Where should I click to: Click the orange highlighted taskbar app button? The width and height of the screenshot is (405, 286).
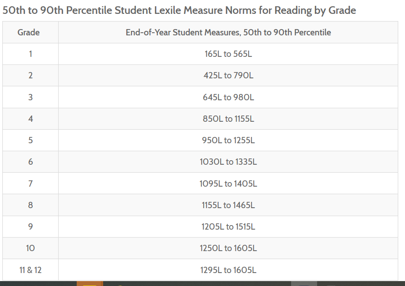tap(90, 283)
